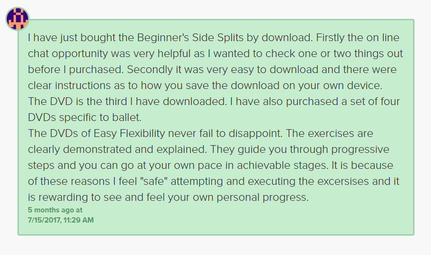Click the words 'clearly demonstrated and explained'
The image size is (431, 255).
tap(117, 150)
